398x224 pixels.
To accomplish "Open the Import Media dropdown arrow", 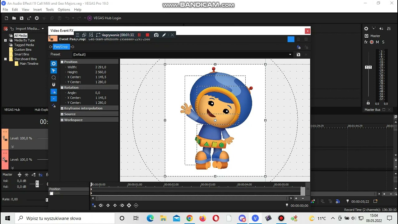I will [43, 29].
